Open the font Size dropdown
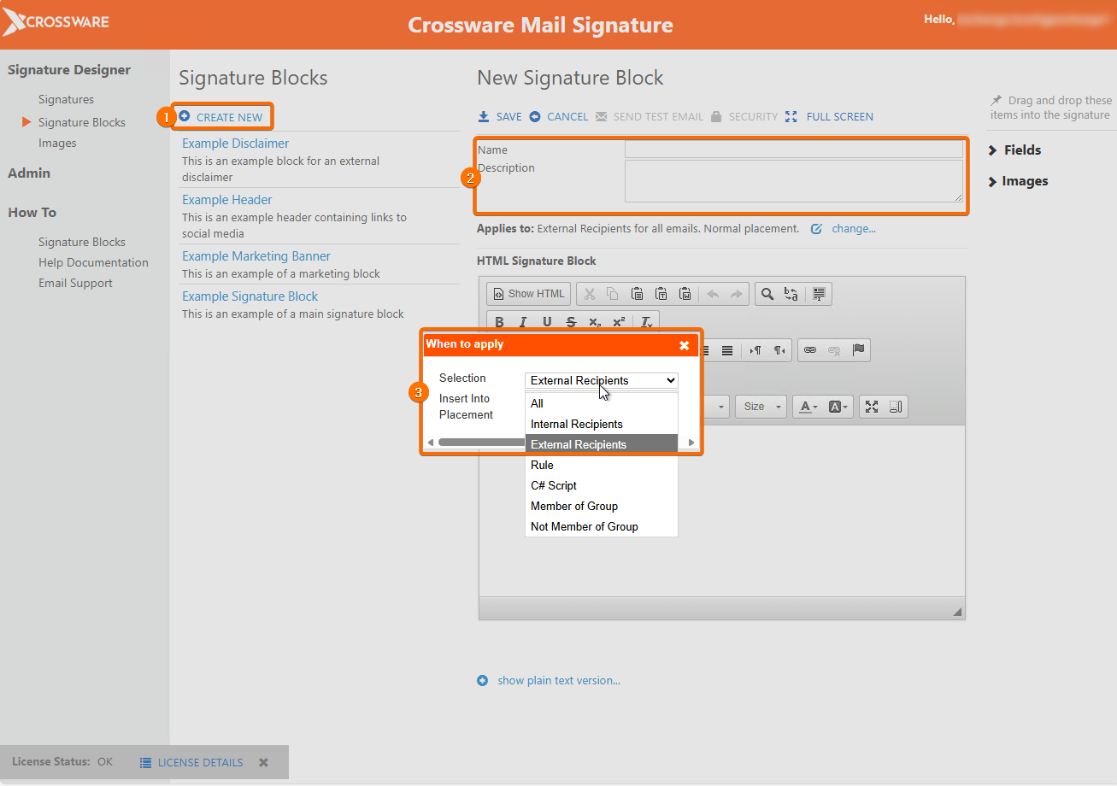This screenshot has height=786, width=1117. (x=761, y=407)
